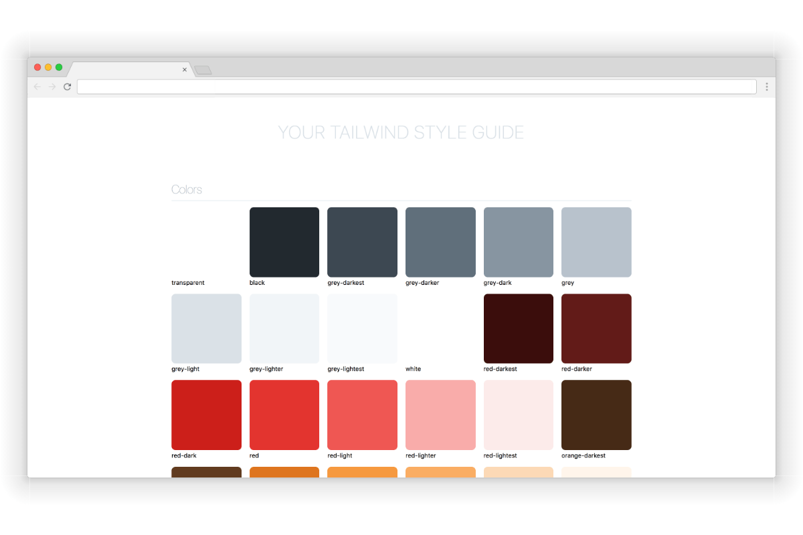Click the Colors section heading
Image resolution: width=803 pixels, height=535 pixels.
click(186, 189)
